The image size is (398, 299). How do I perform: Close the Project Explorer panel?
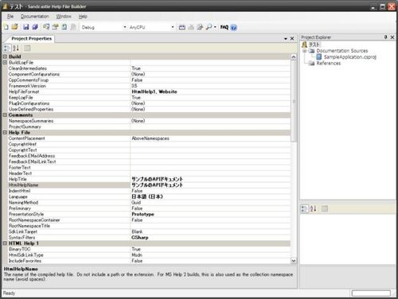pos(392,37)
